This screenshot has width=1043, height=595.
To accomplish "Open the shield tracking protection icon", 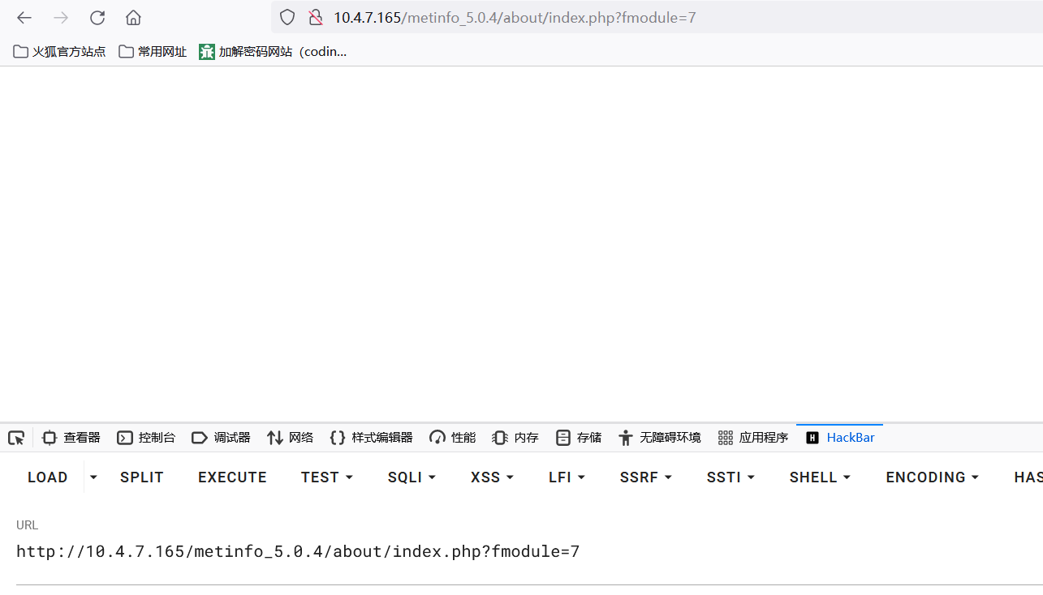I will click(287, 18).
